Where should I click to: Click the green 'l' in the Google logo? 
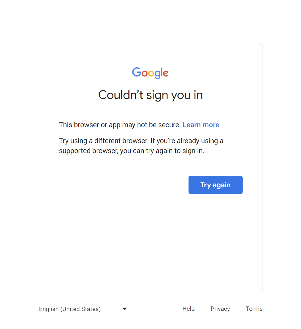[162, 72]
